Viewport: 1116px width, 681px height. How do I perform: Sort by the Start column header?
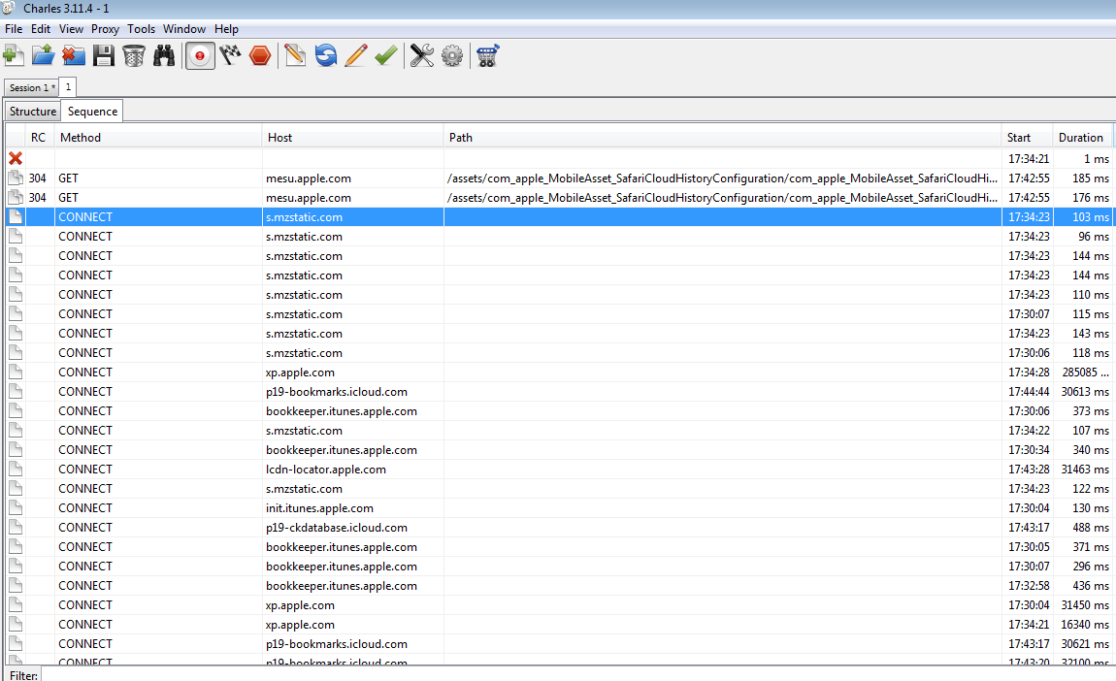click(x=1027, y=138)
